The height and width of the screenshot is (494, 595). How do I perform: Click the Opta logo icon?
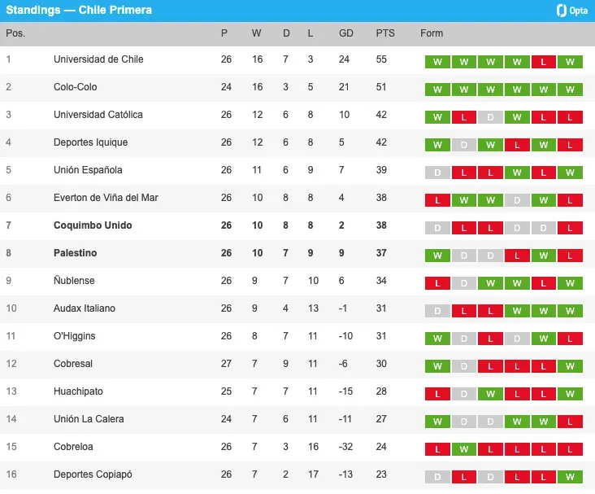(561, 11)
